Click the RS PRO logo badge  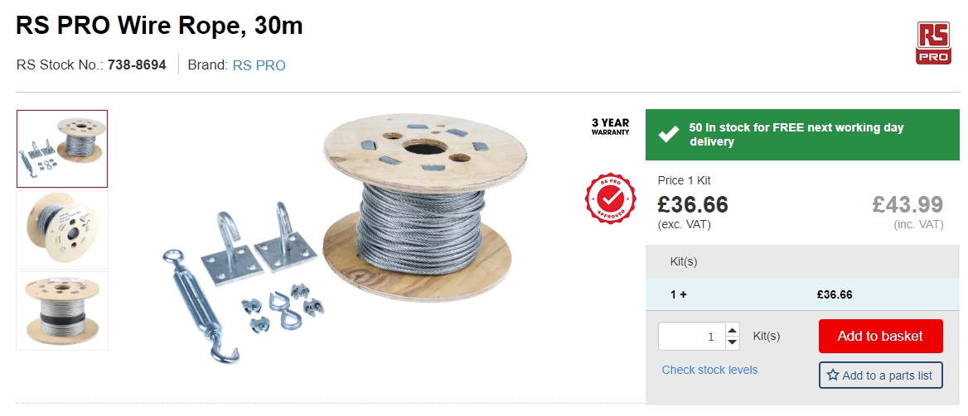933,43
